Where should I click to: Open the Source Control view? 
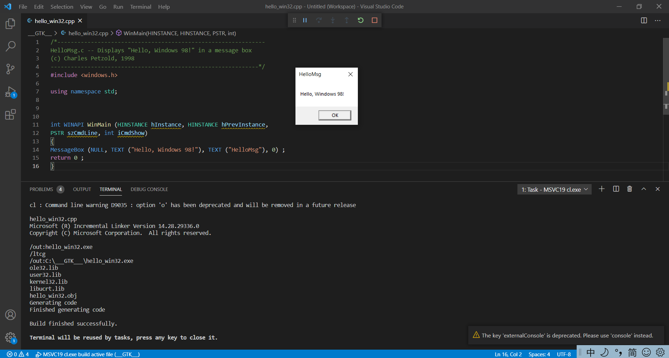click(10, 69)
